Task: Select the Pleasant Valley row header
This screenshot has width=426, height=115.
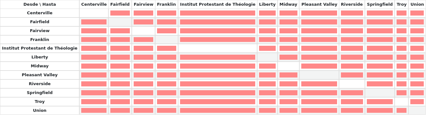Action: pos(40,75)
